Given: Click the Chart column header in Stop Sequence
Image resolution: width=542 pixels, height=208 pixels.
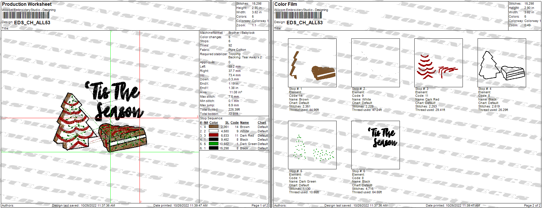Looking at the screenshot, I should 262,122.
